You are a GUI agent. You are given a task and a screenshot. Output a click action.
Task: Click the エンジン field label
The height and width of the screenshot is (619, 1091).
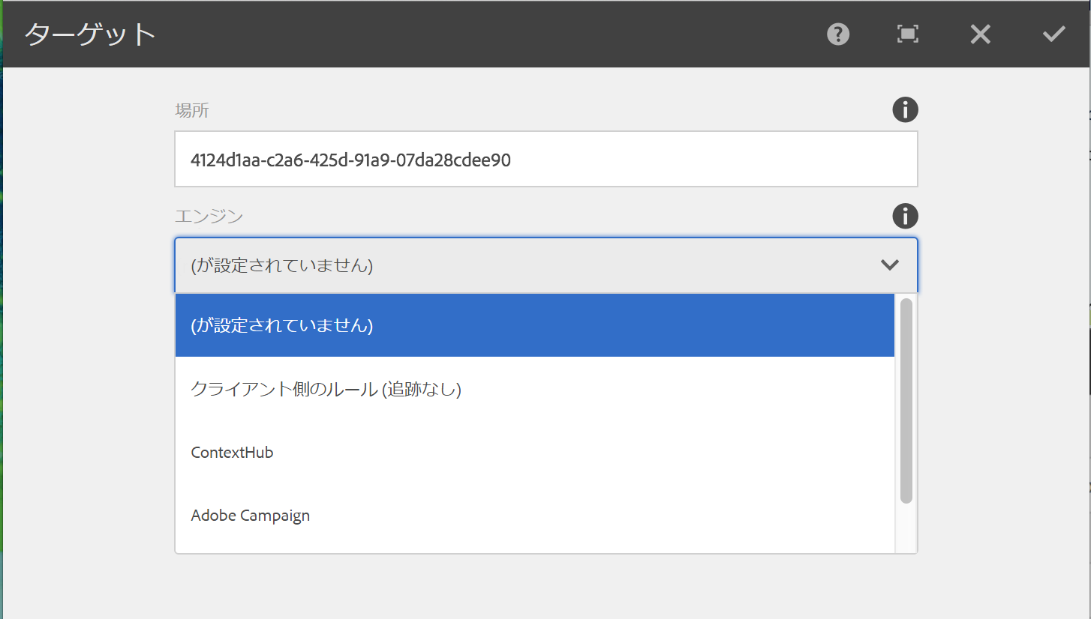tap(209, 217)
